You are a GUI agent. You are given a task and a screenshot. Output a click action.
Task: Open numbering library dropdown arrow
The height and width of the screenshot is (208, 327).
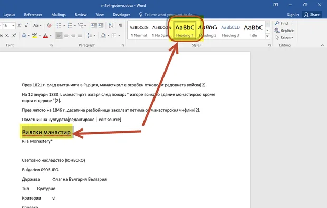click(x=75, y=26)
